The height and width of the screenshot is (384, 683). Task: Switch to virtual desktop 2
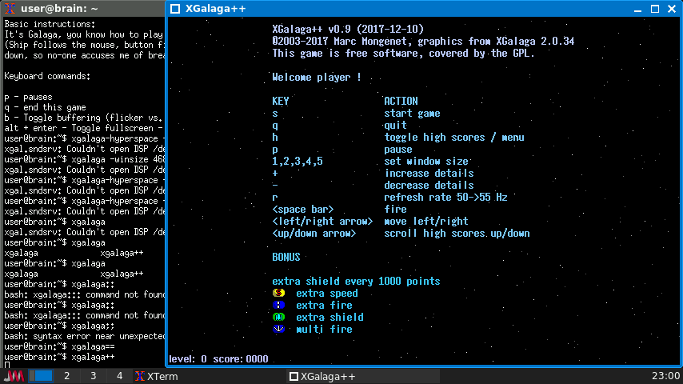pyautogui.click(x=67, y=376)
